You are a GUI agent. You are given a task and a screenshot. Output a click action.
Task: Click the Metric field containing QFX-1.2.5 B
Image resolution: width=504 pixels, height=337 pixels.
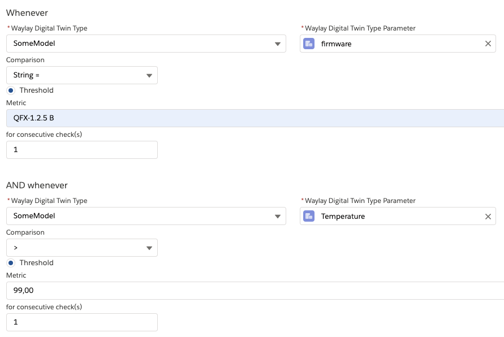[x=255, y=118]
